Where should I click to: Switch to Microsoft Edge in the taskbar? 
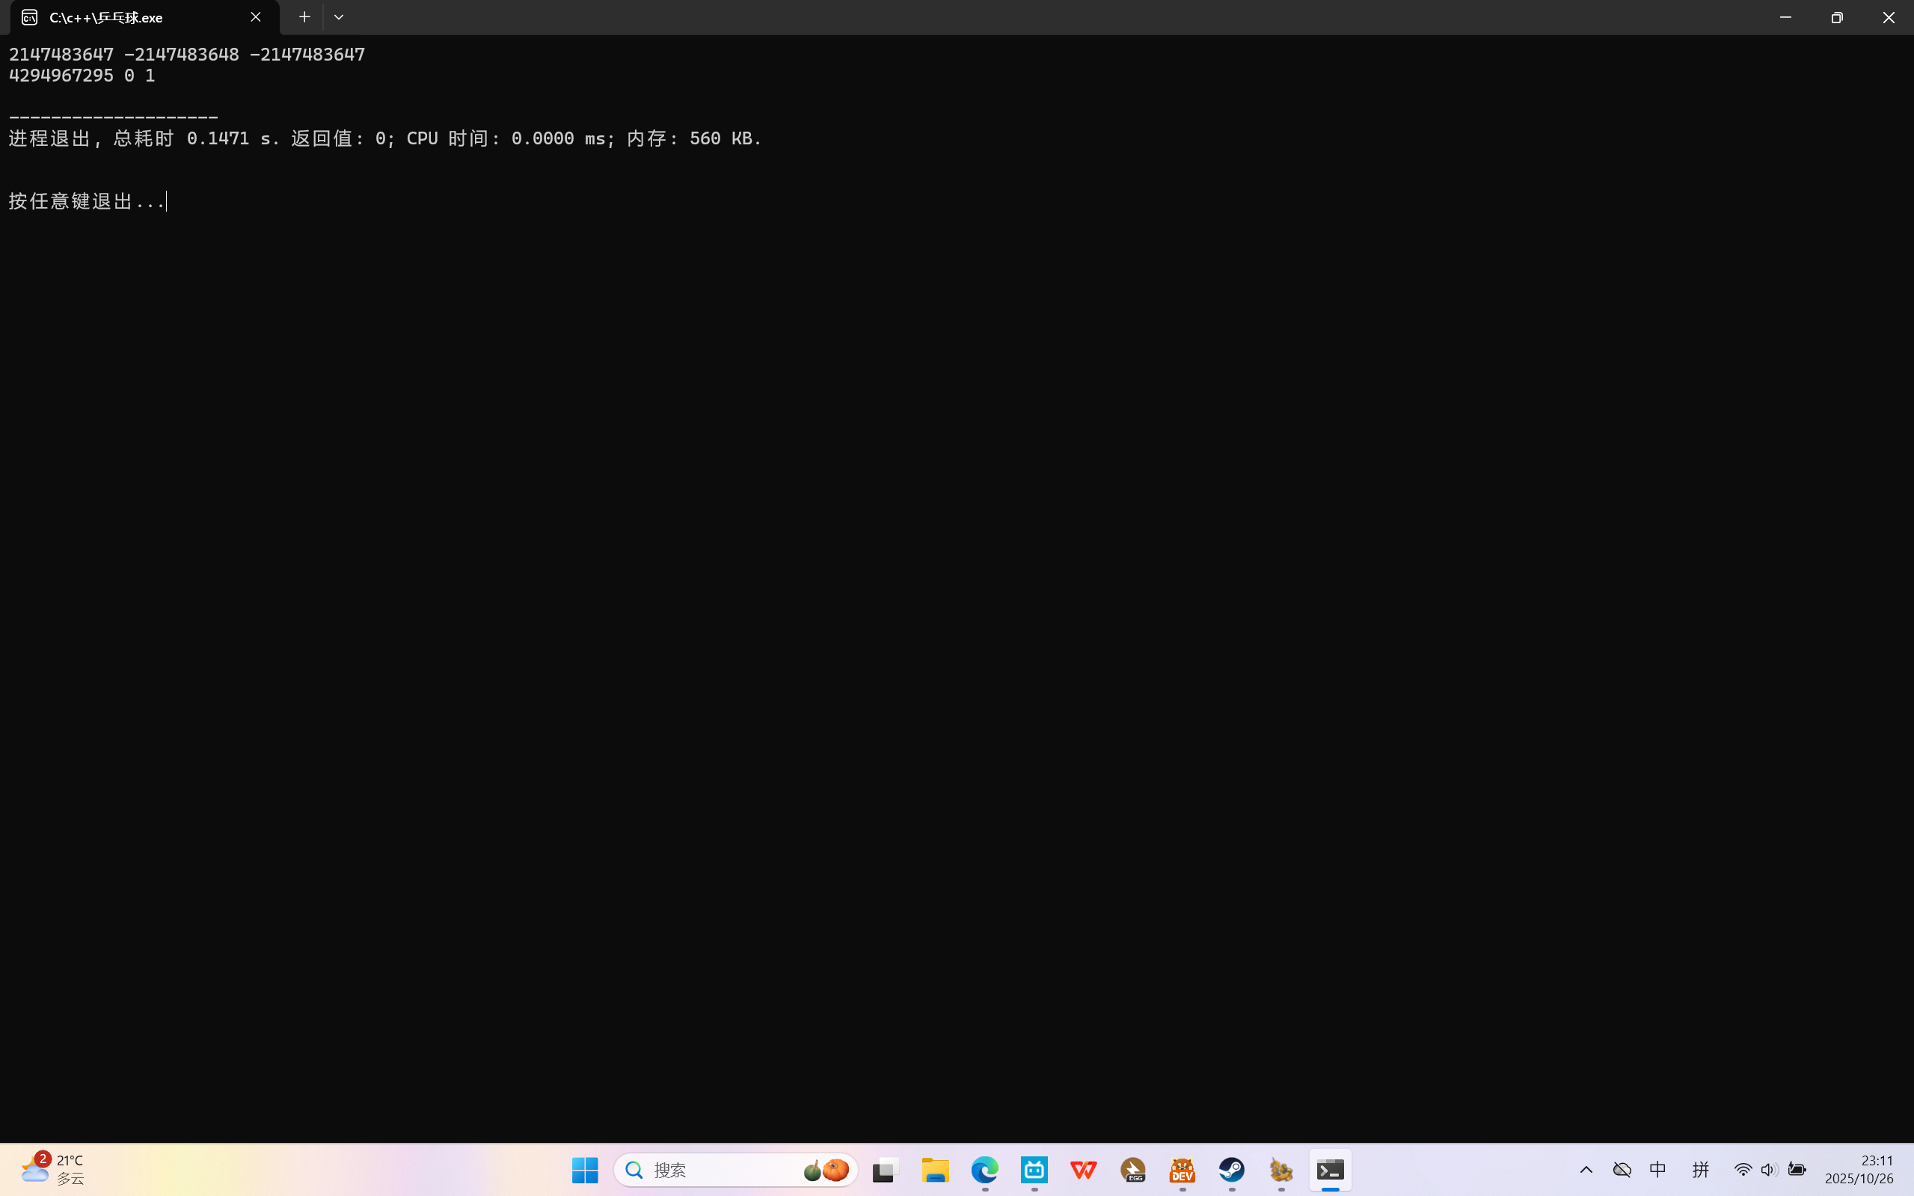coord(985,1170)
